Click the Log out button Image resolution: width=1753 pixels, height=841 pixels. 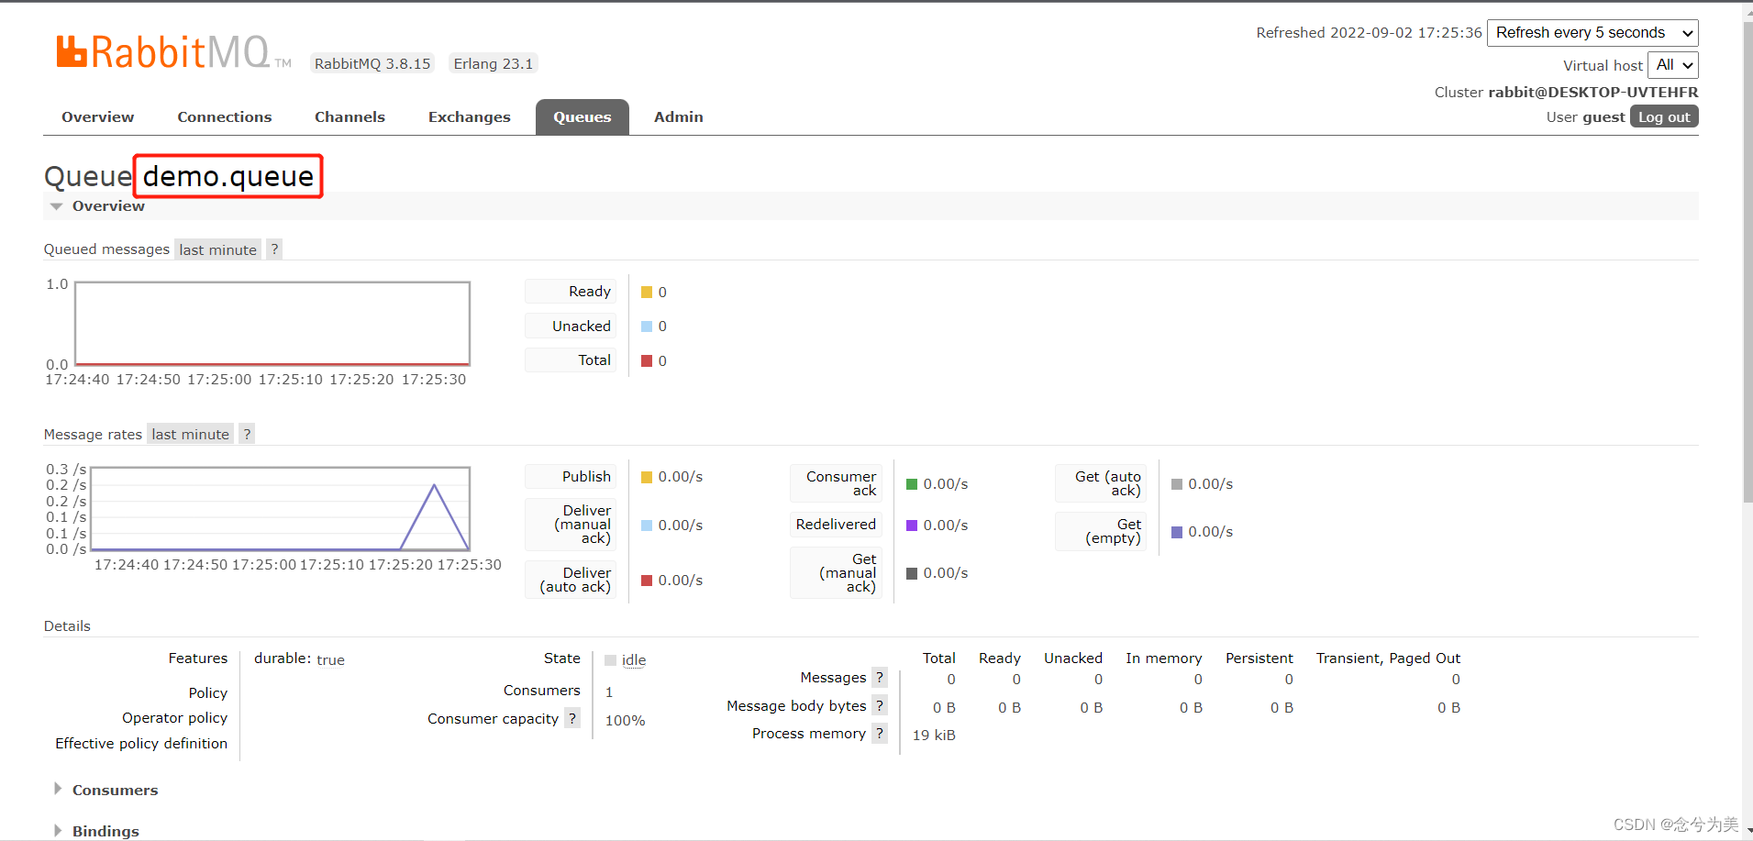pos(1664,116)
